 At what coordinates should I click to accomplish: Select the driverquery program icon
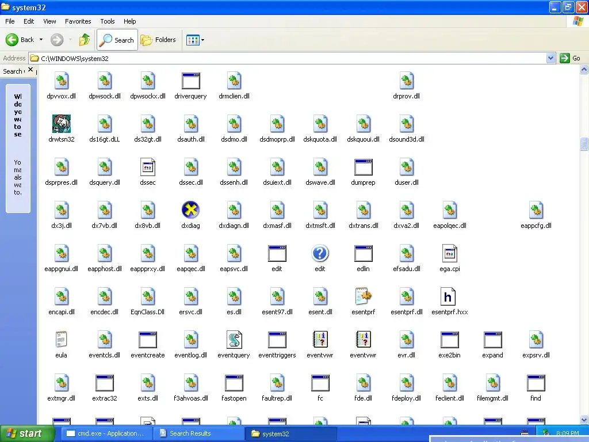tap(190, 81)
